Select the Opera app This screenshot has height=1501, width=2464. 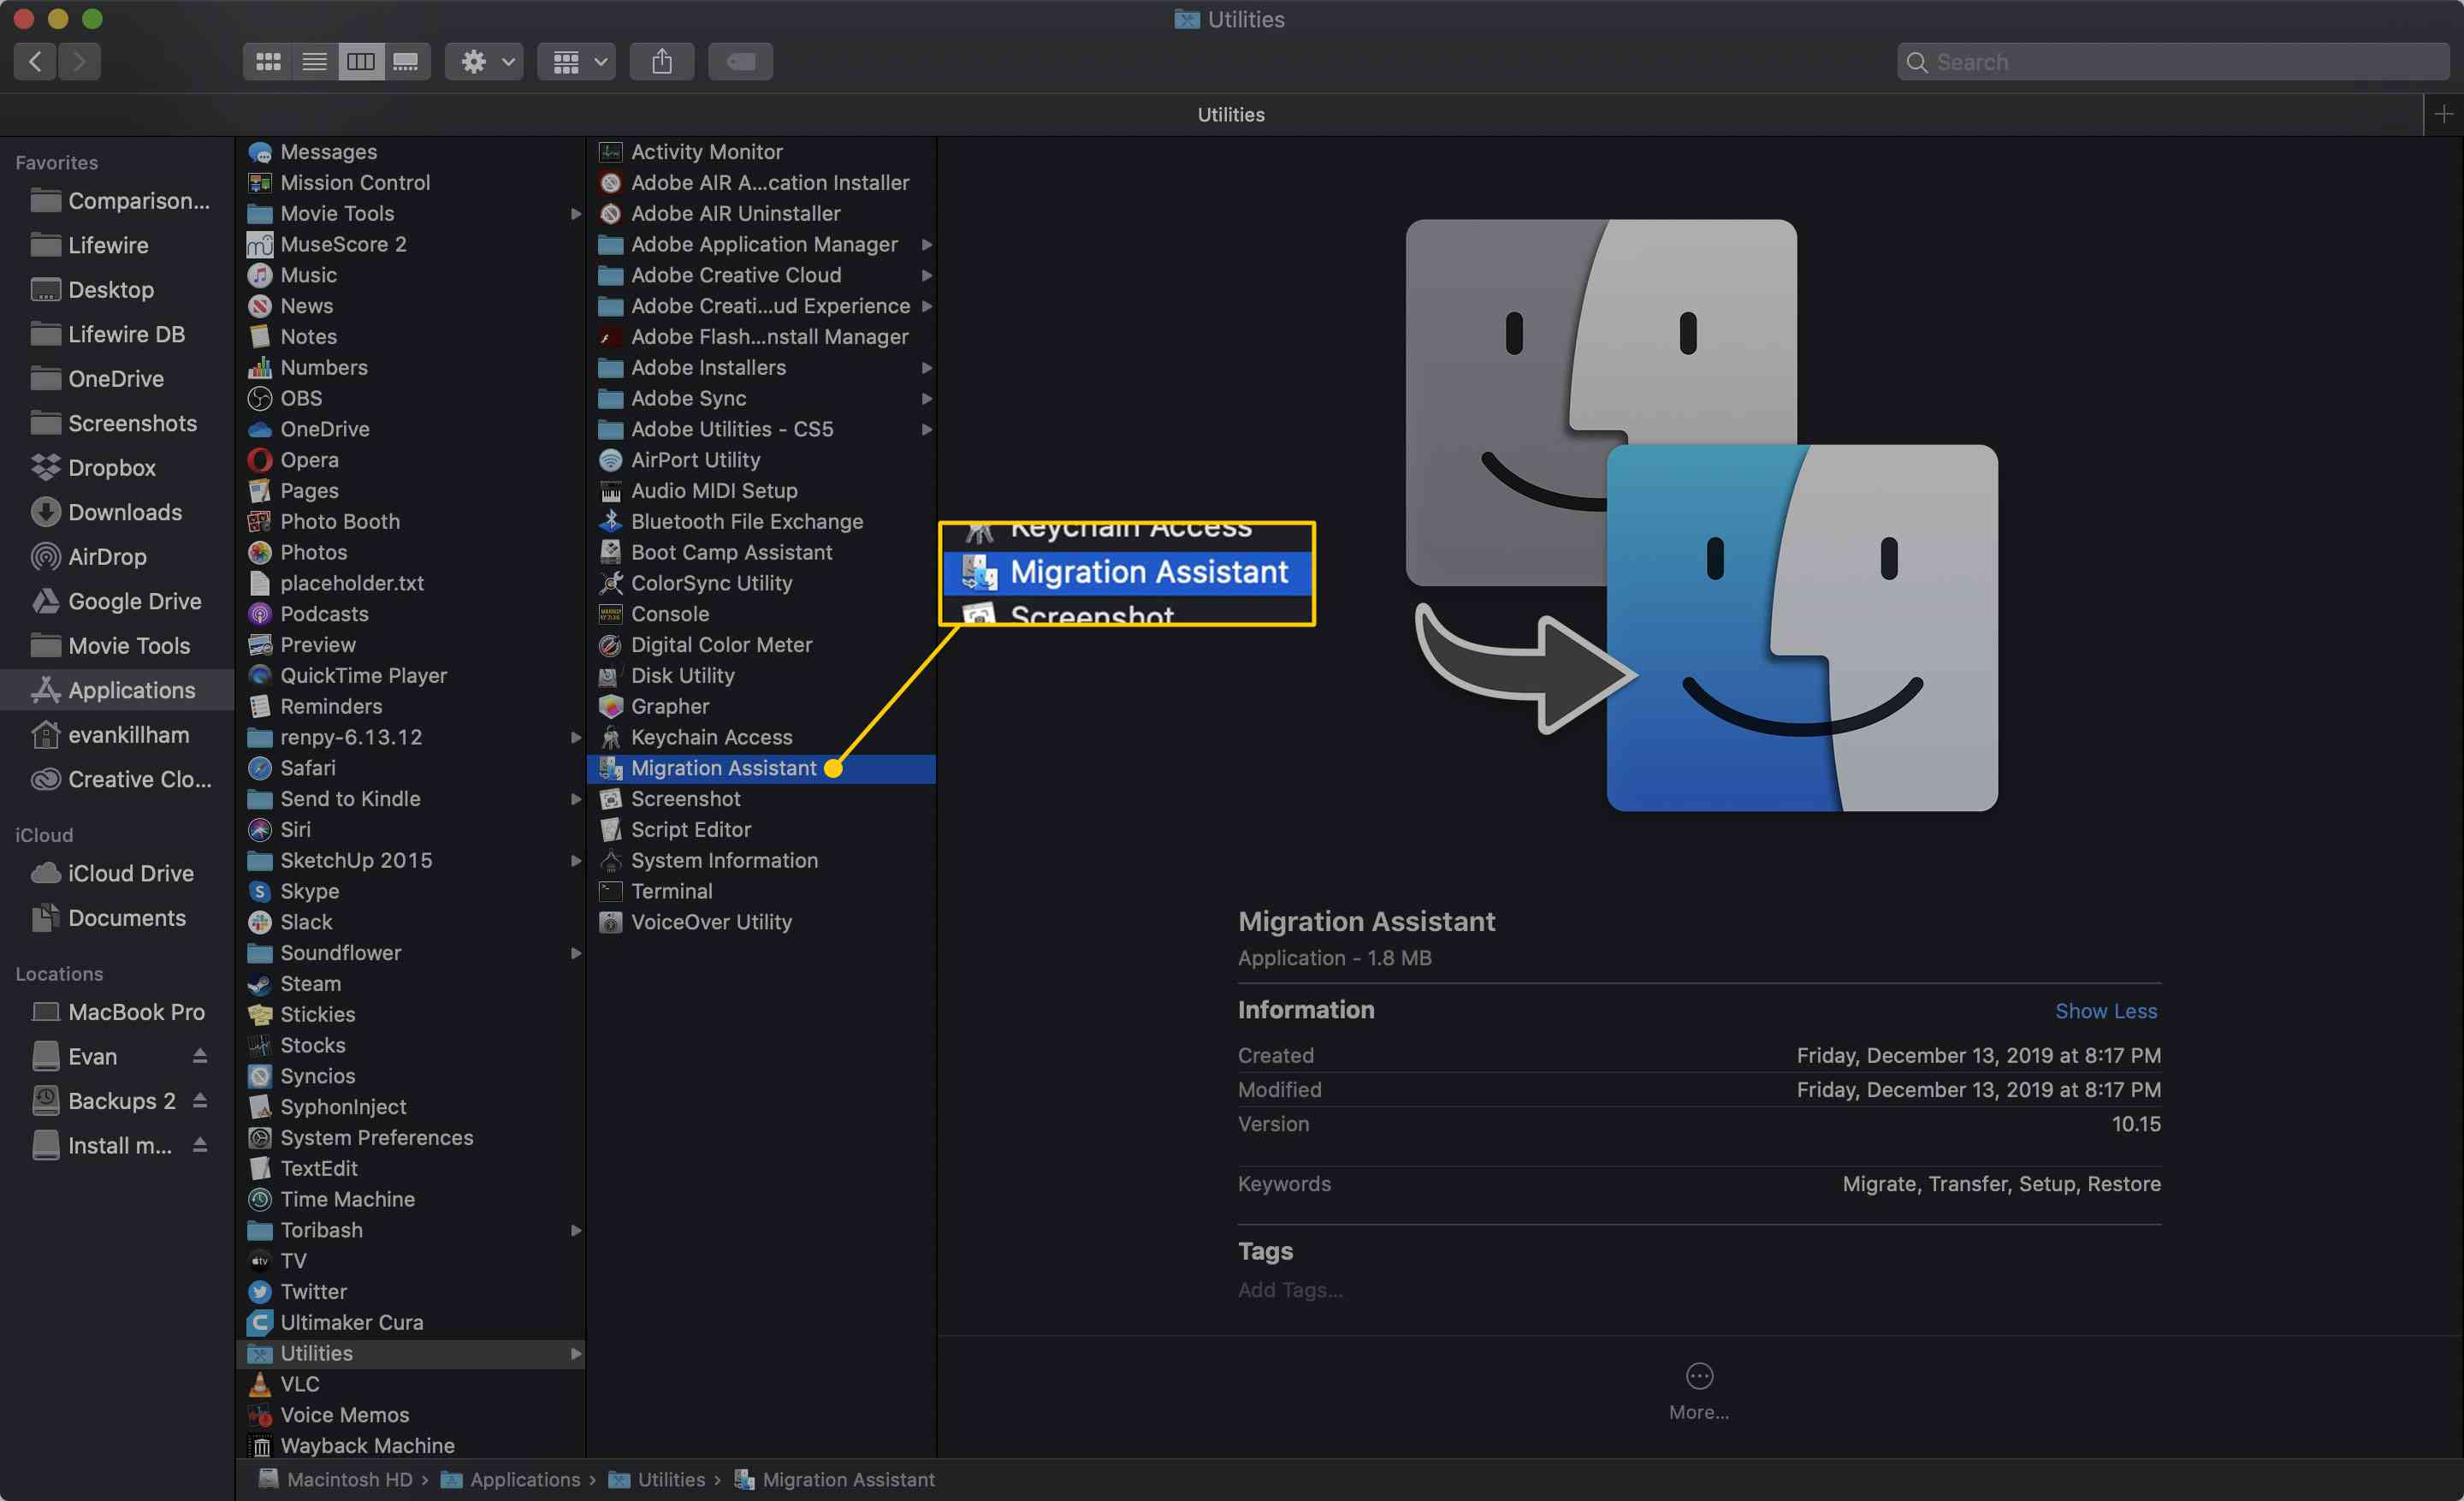tap(411, 460)
